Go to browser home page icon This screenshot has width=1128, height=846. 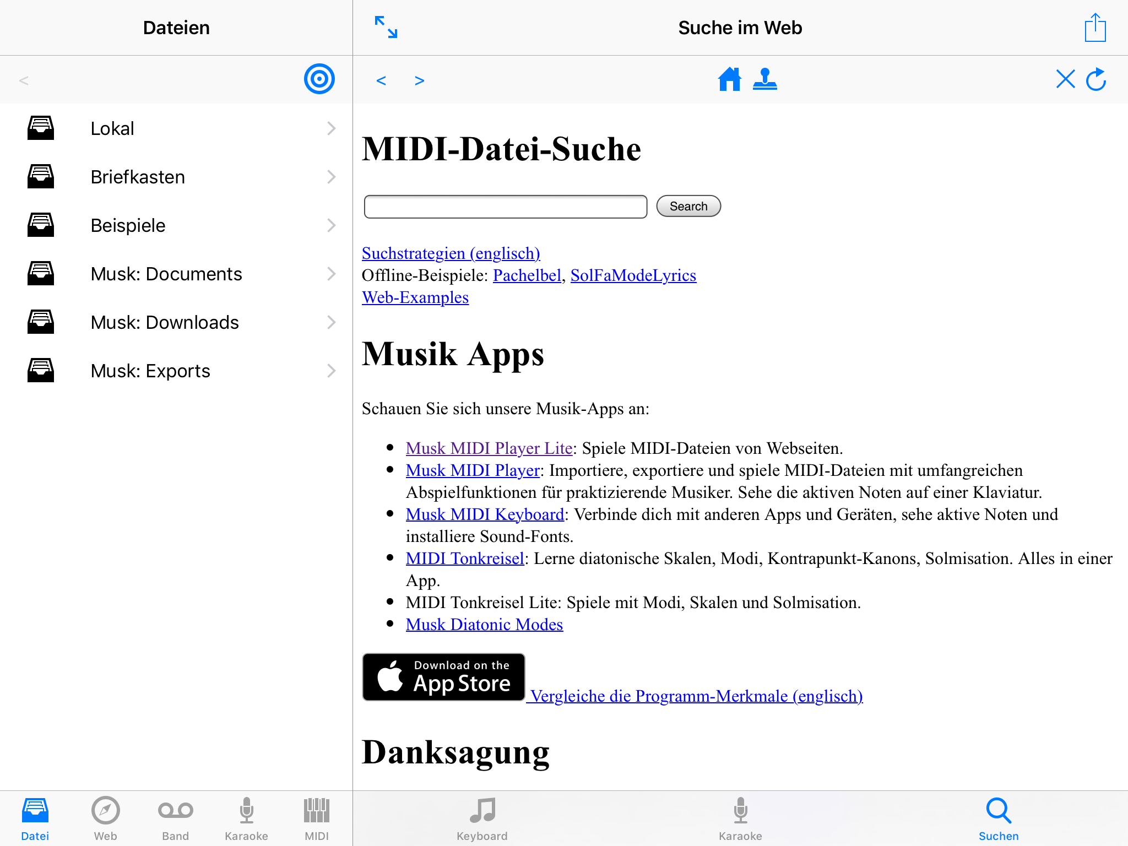click(x=729, y=79)
